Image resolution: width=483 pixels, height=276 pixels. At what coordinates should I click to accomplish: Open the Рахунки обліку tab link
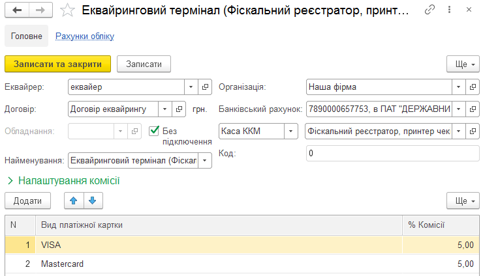pyautogui.click(x=85, y=36)
